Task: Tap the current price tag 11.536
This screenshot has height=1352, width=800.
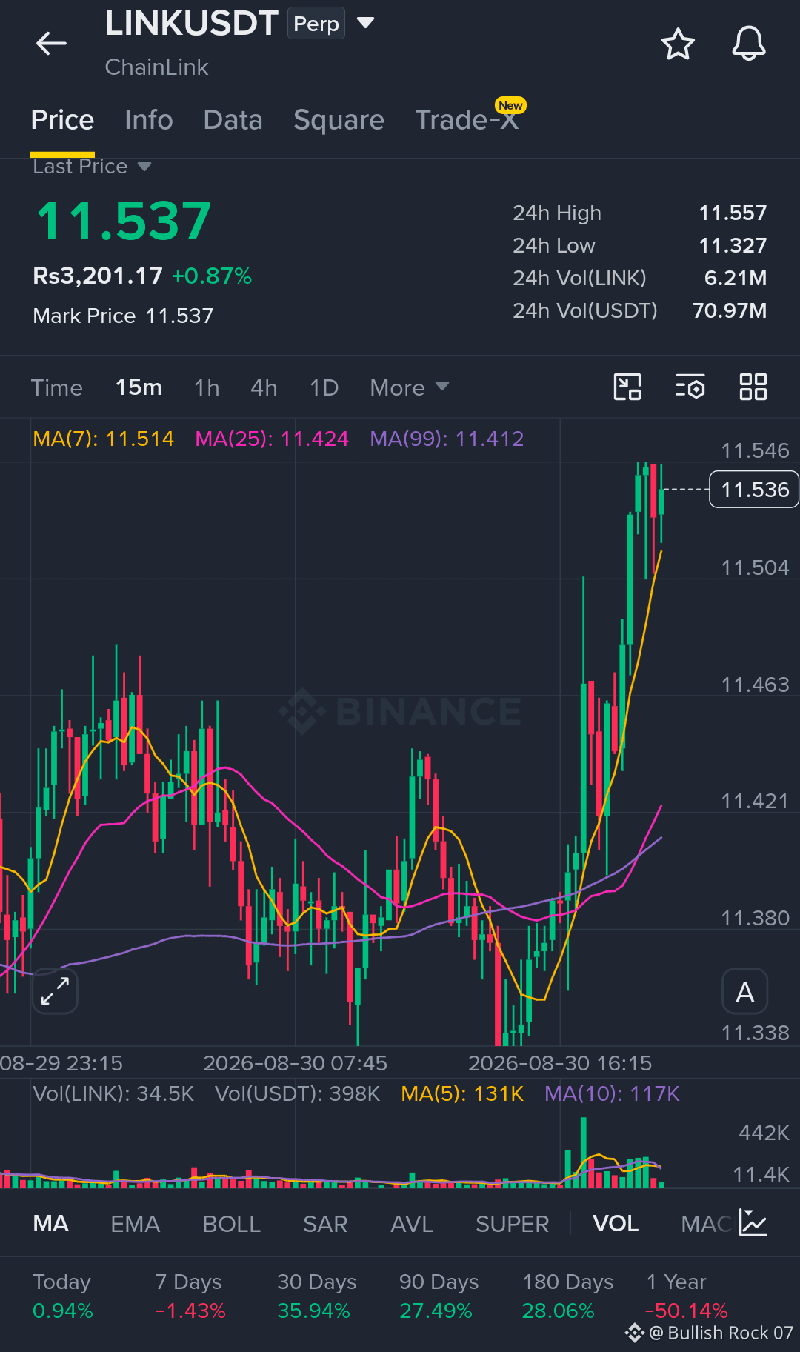Action: pyautogui.click(x=754, y=490)
